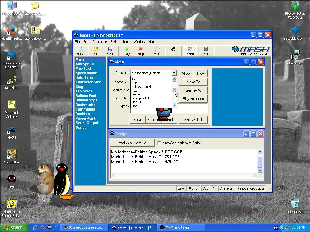
Task: Select the Microsoft Outlook desktop icon
Action: [x=12, y=109]
